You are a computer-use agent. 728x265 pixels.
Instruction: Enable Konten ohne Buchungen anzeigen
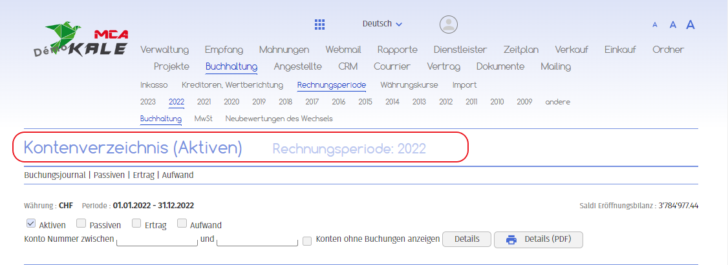307,240
